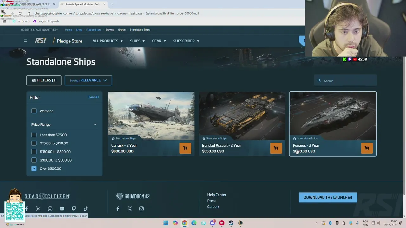Viewport: 406px width, 228px height.
Task: Open the Sort by Relevance dropdown
Action: (88, 80)
